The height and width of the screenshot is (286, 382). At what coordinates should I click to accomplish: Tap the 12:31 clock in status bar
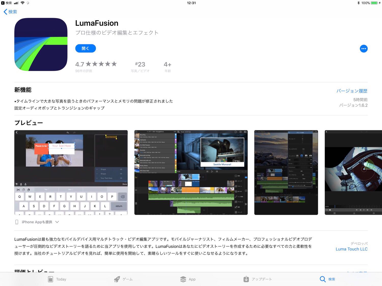[191, 3]
